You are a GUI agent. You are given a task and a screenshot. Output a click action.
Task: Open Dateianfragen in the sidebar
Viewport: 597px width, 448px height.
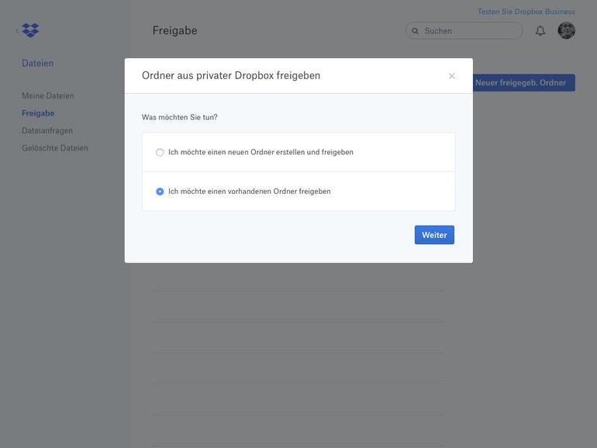(x=47, y=130)
